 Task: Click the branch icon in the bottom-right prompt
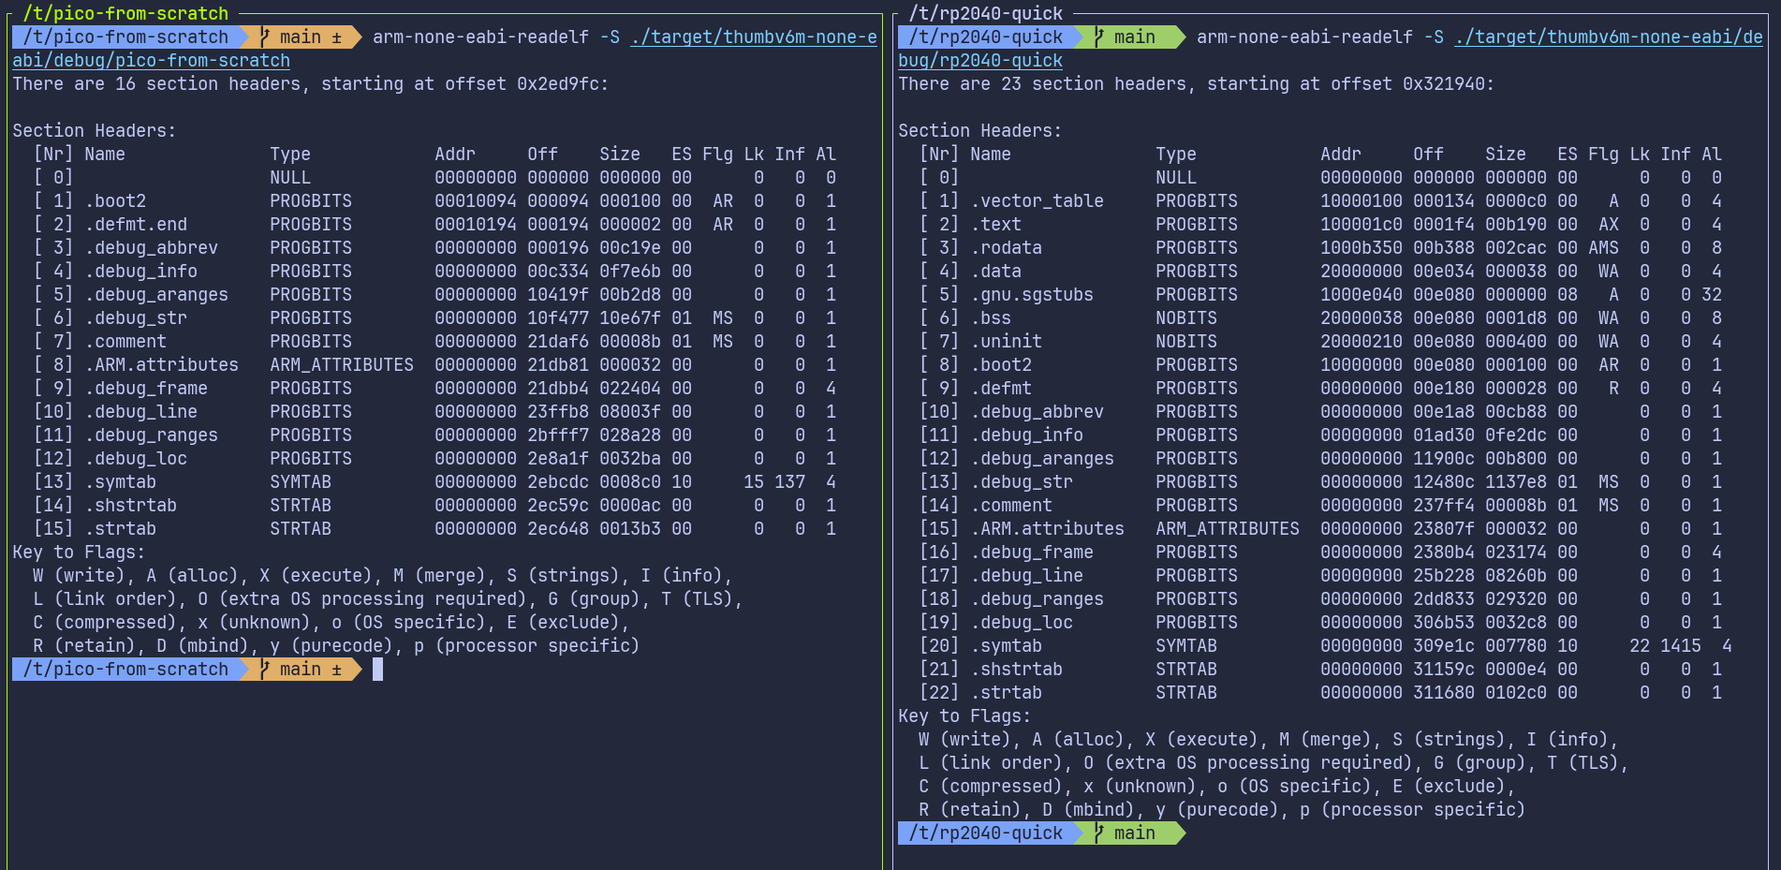click(1097, 833)
